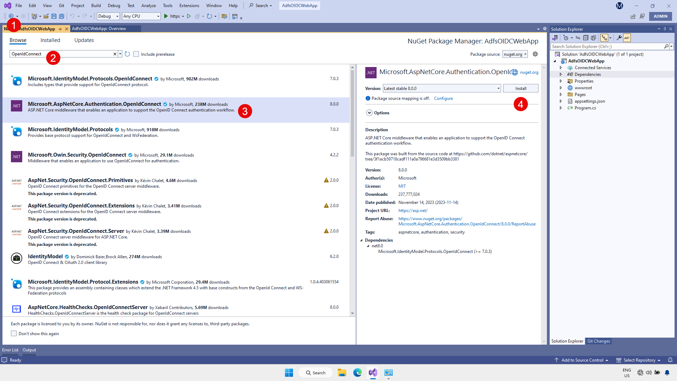677x381 pixels.
Task: Open Visual Studio from the Windows taskbar
Action: coord(373,373)
